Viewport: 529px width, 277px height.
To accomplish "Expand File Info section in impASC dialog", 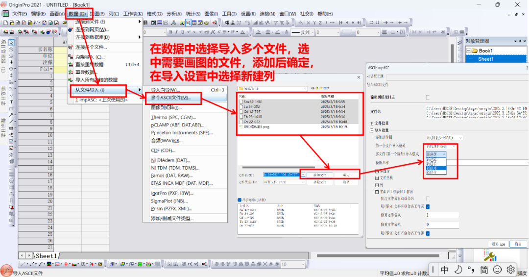I will tap(372, 123).
